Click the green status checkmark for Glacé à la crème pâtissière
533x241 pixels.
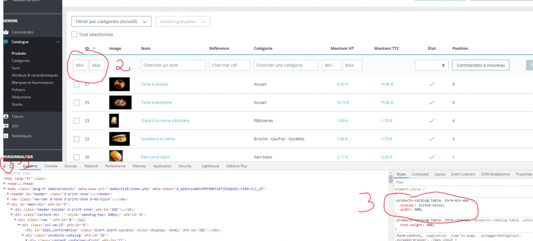432,120
